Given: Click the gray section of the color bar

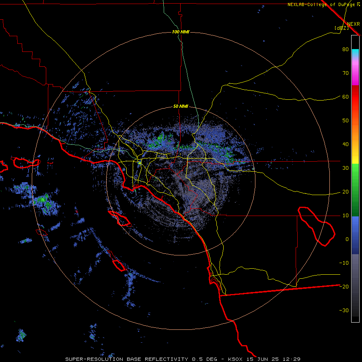Looking at the screenshot, I should coord(355,285).
